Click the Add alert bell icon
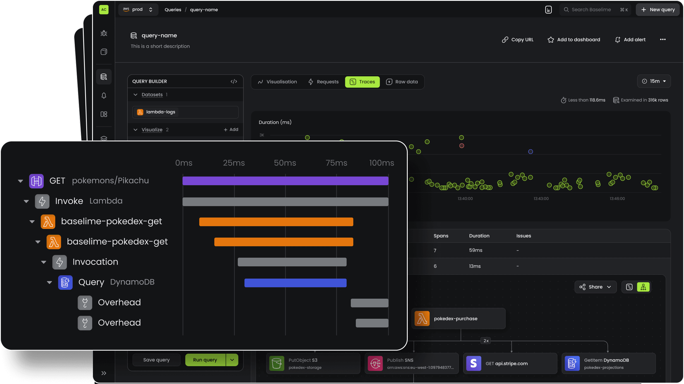Viewport: 684px width, 384px height. tap(618, 40)
